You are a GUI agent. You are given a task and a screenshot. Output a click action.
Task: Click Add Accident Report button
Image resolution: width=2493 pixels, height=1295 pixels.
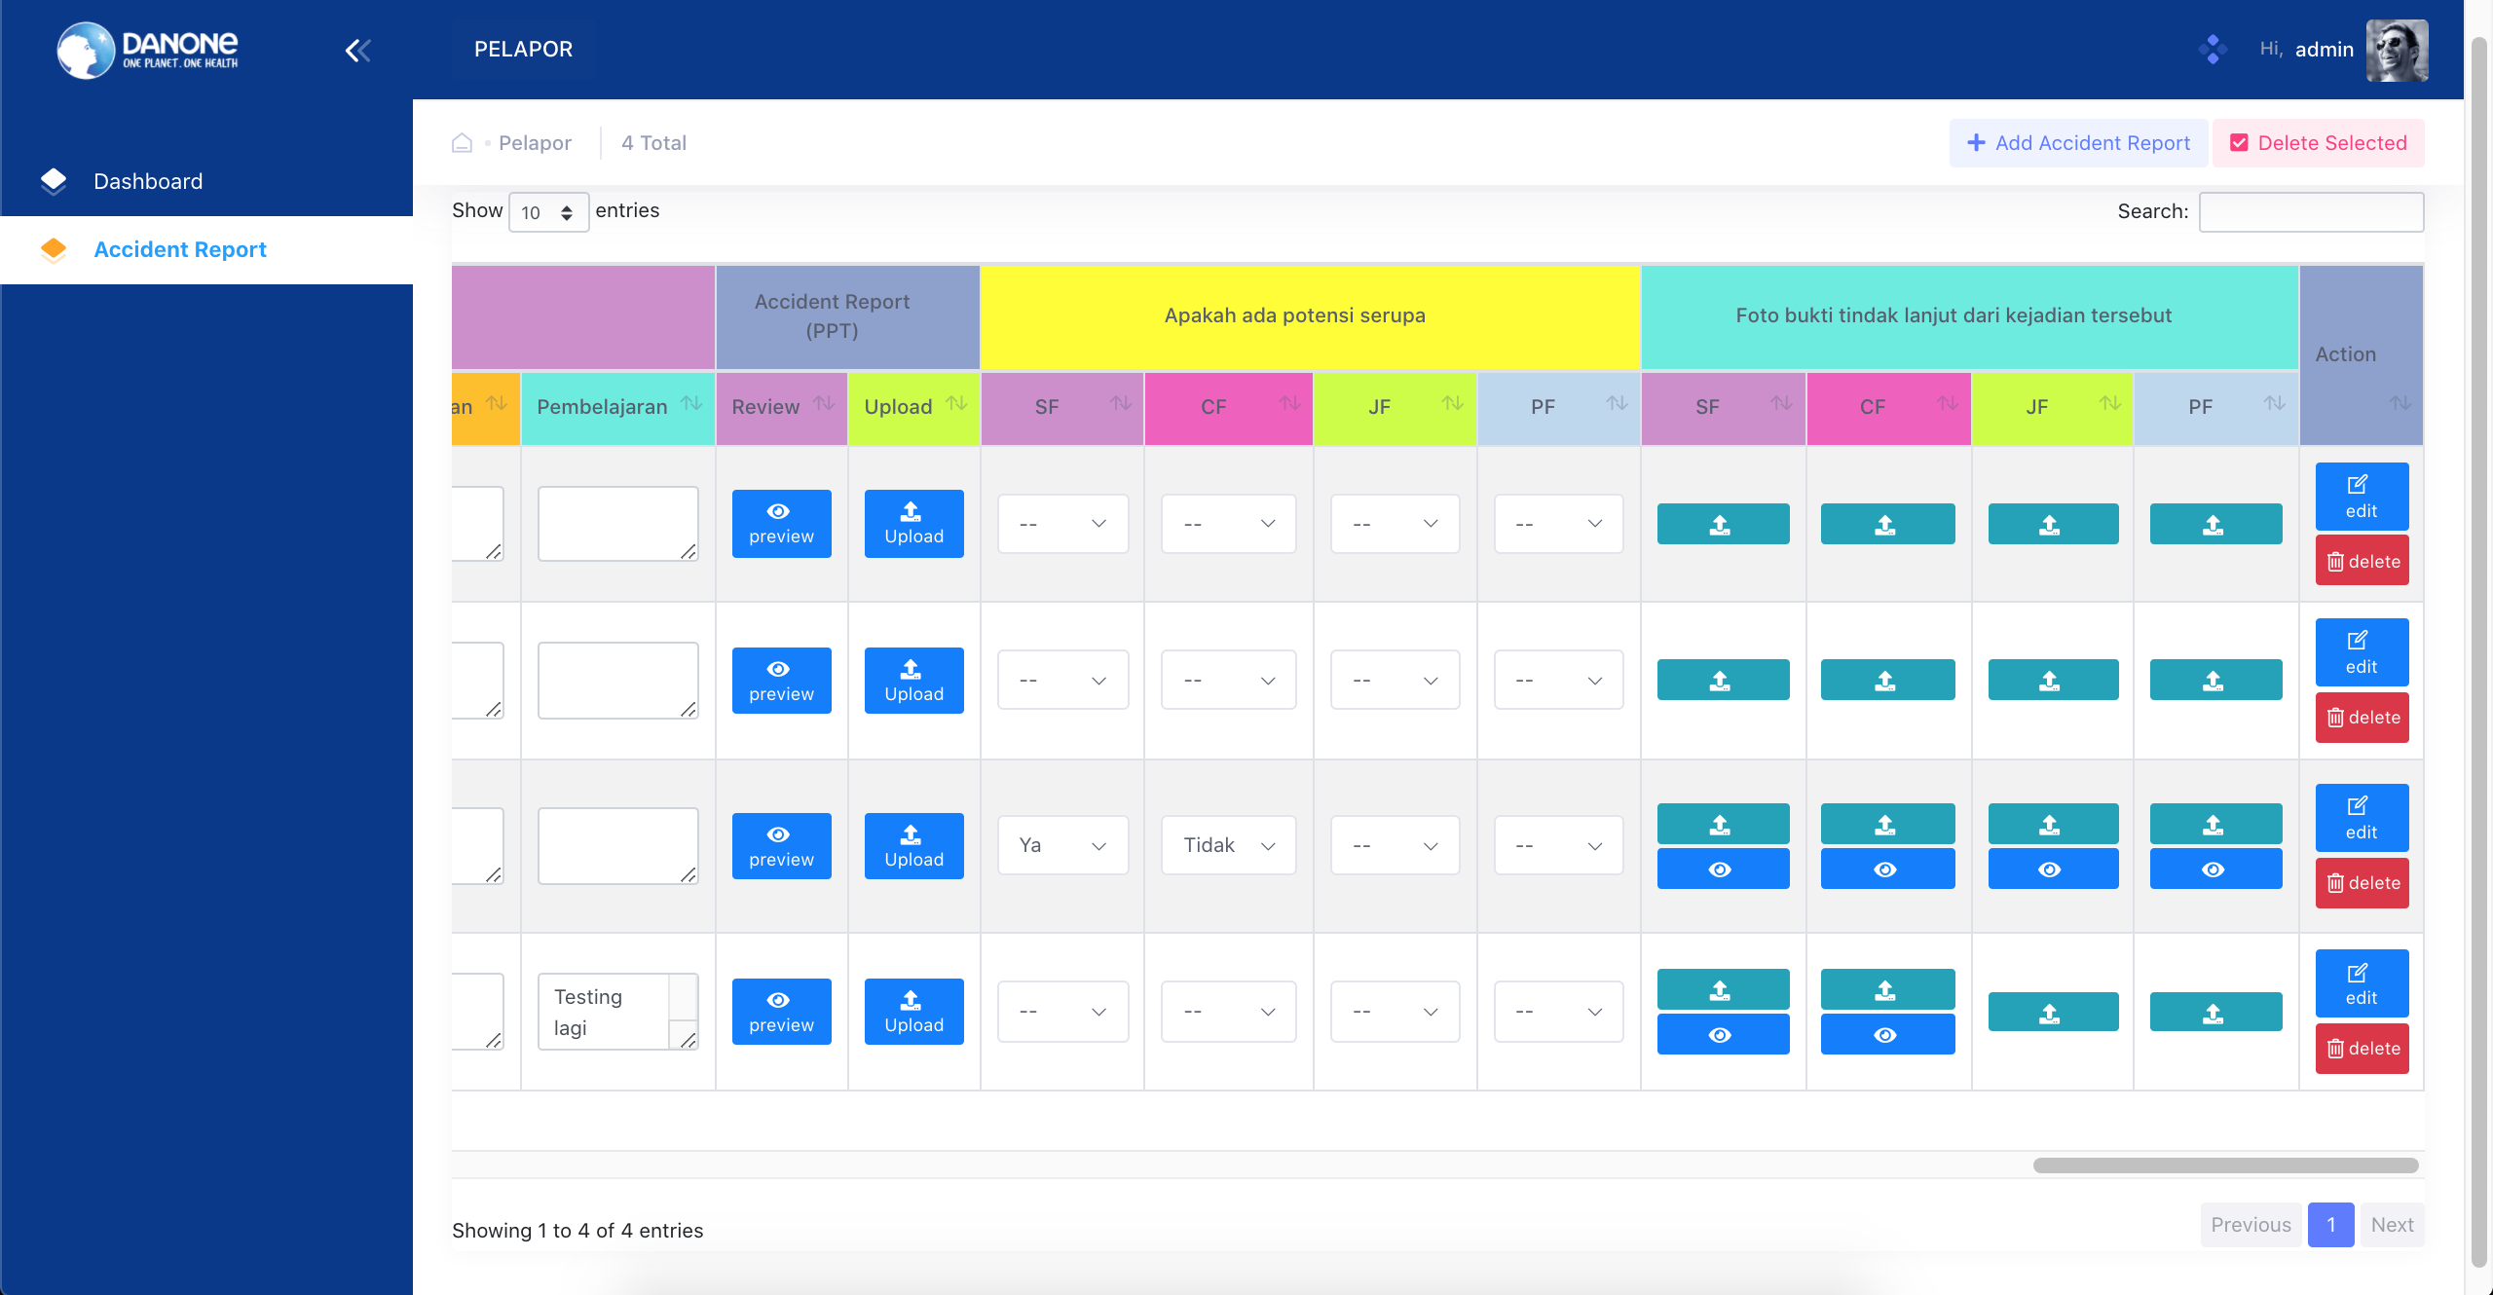click(2079, 142)
